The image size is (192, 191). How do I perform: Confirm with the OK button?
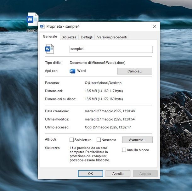tap(90, 173)
